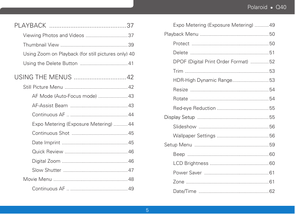The width and height of the screenshot is (295, 214).
Task: Open Continuous Shot contents entry
Action: [x=83, y=133]
